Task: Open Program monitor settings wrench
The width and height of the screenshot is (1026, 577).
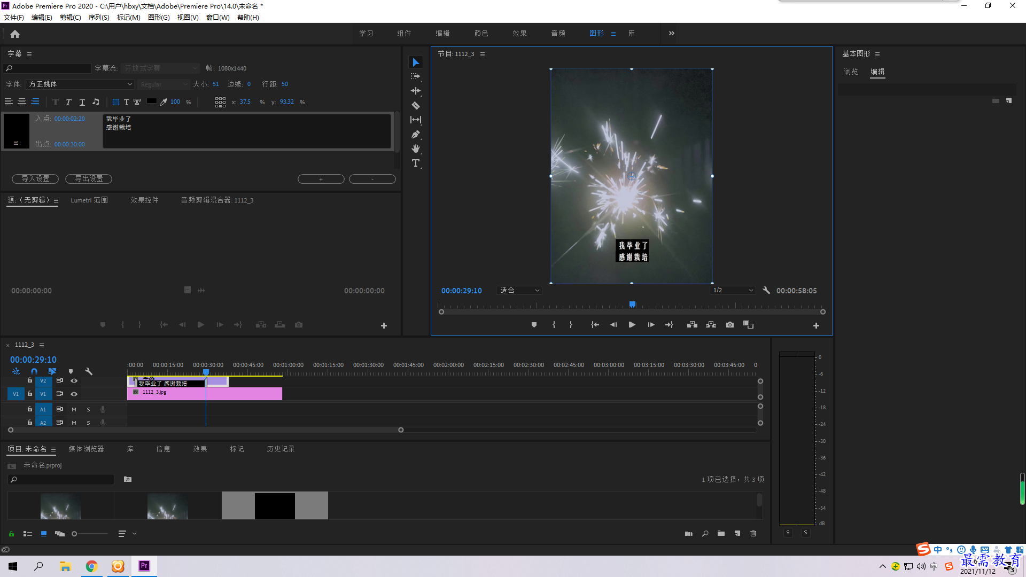Action: [x=766, y=290]
